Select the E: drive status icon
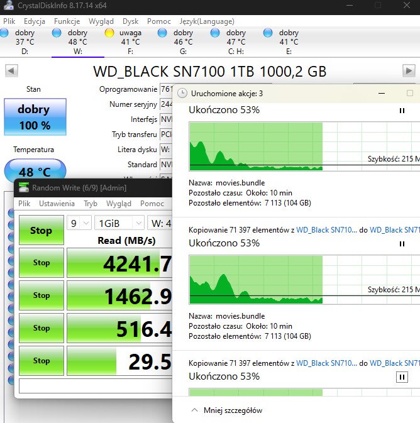This screenshot has width=420, height=423. (268, 33)
